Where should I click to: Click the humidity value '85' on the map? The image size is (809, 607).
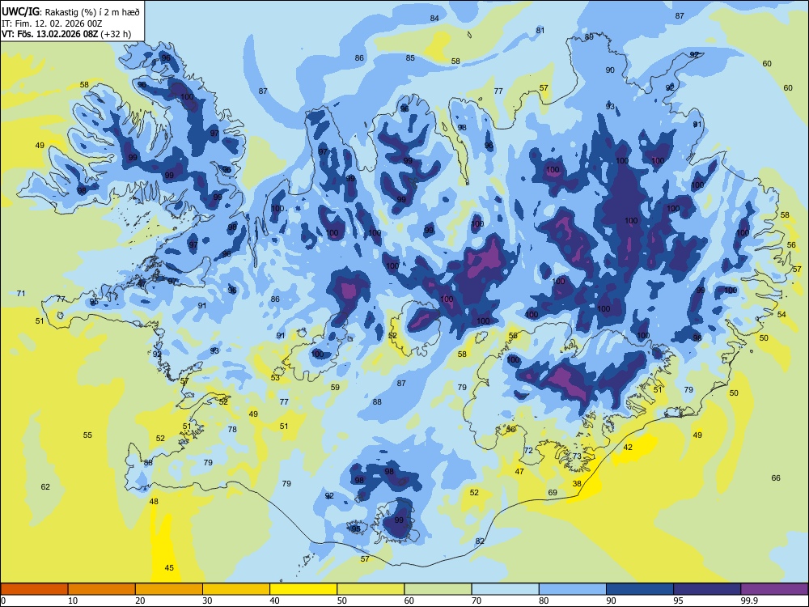tap(410, 57)
